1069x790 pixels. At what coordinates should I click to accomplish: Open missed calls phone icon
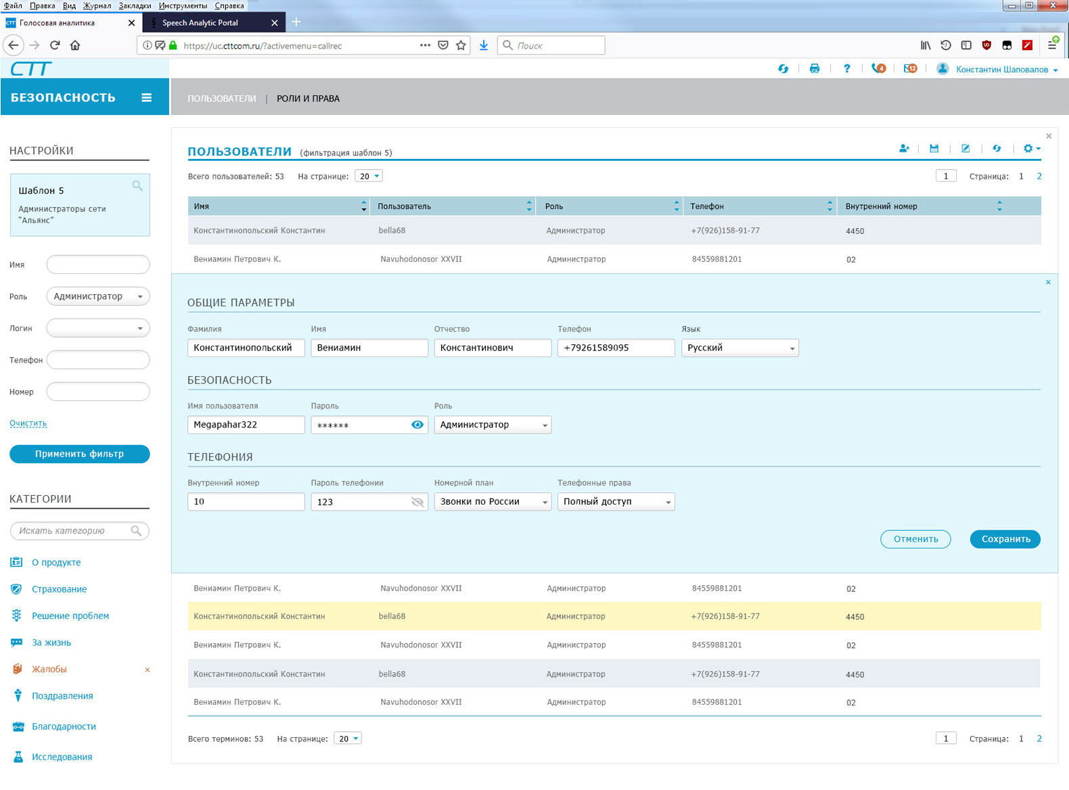coord(878,69)
